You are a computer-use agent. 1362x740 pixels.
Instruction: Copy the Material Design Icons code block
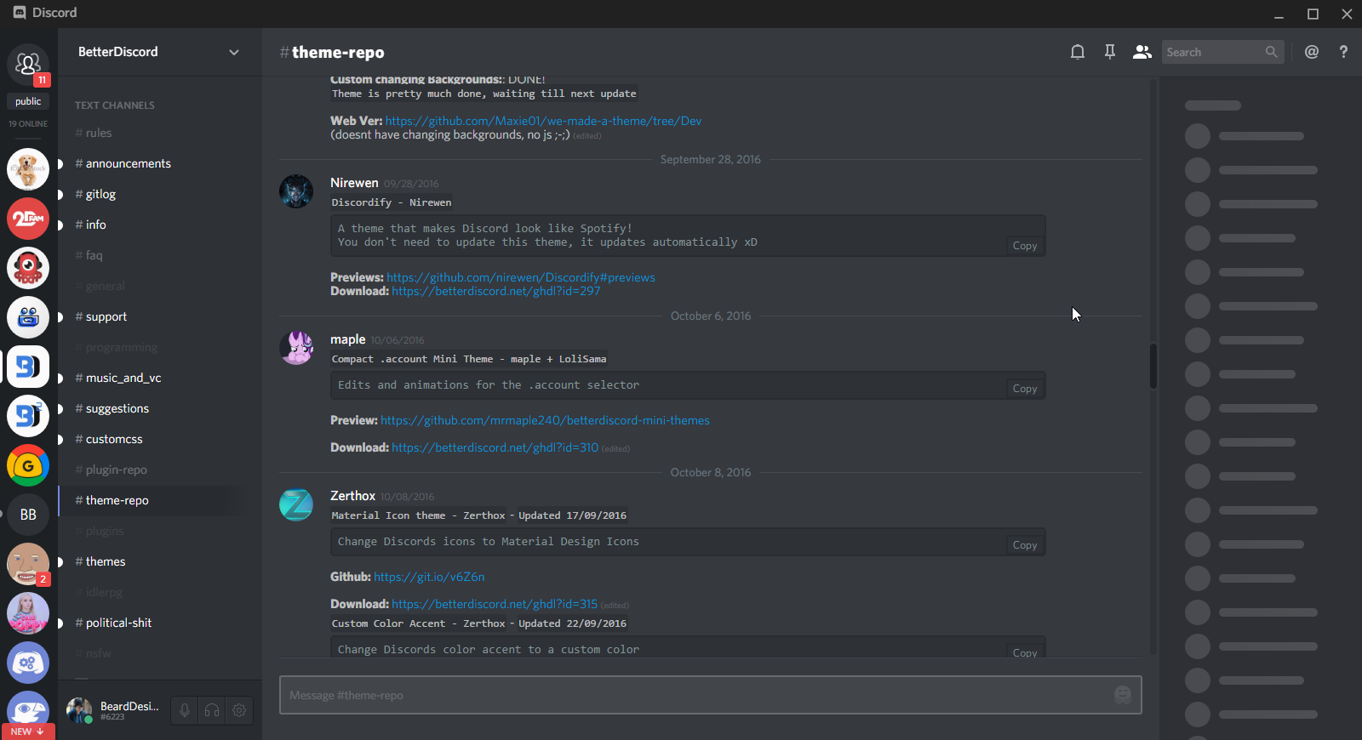[1025, 544]
